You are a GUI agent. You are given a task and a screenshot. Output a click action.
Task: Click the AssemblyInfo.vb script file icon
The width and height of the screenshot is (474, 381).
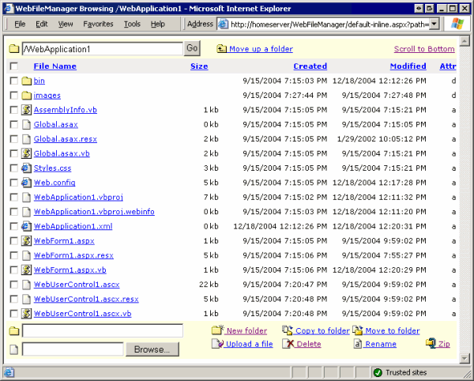[x=26, y=110]
